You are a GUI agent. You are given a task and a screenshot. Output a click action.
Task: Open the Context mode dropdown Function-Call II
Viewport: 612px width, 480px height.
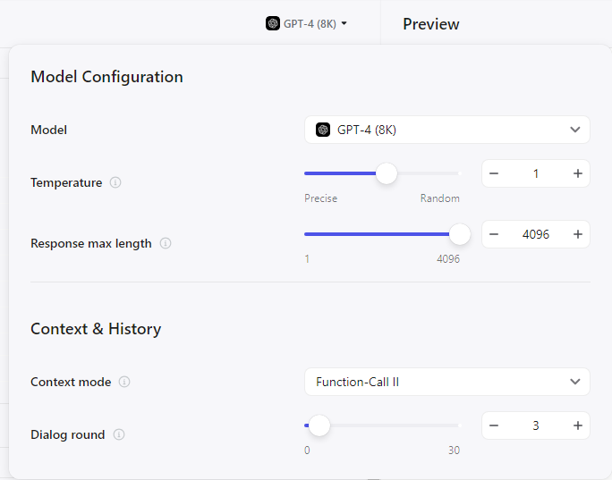(446, 382)
